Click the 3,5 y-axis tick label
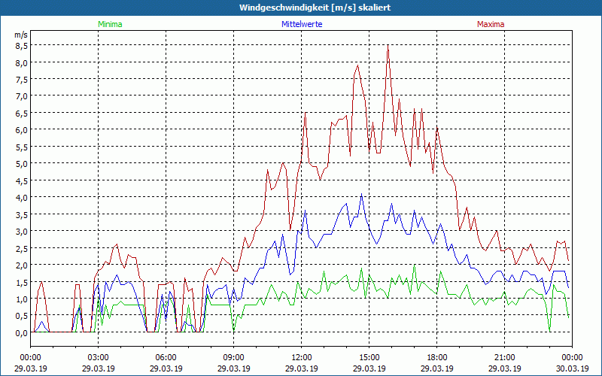The width and height of the screenshot is (602, 376). coord(21,214)
